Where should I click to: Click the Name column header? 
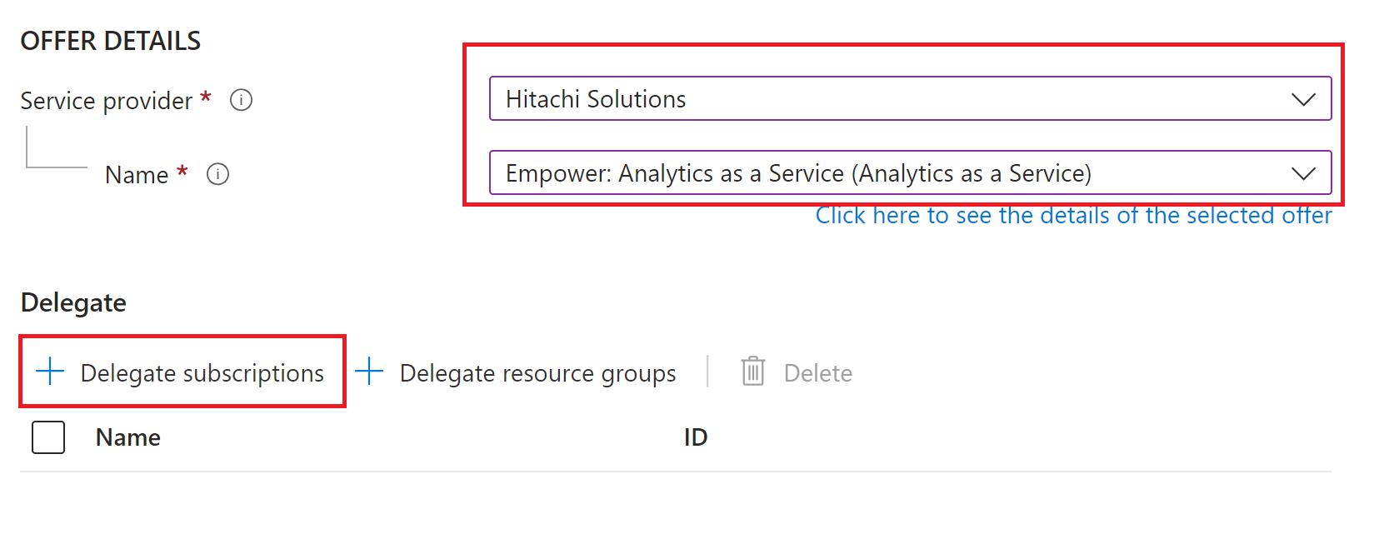click(128, 437)
